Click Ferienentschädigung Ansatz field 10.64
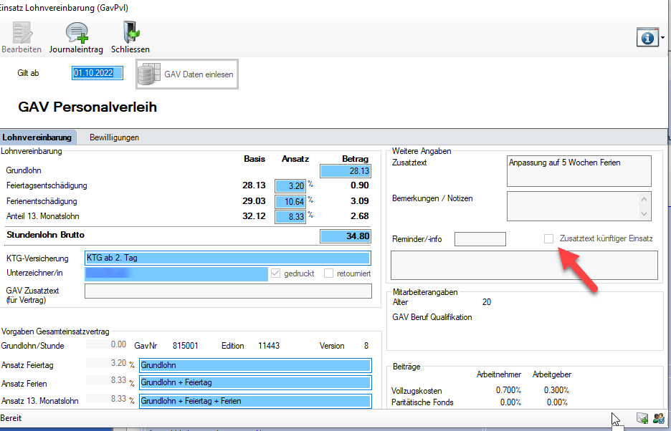Image resolution: width=671 pixels, height=431 pixels. coord(290,201)
